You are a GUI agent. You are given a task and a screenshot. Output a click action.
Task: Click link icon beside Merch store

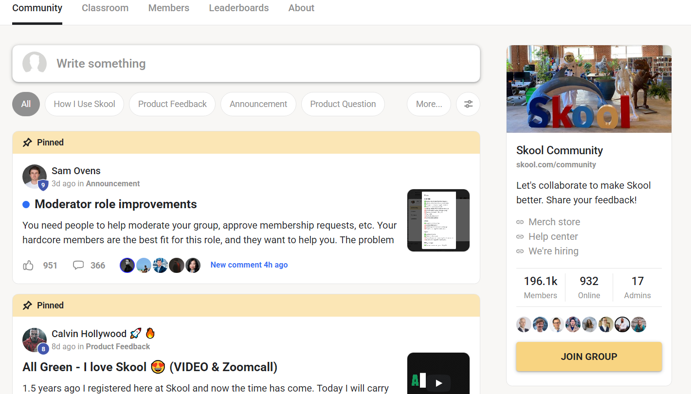coord(520,222)
